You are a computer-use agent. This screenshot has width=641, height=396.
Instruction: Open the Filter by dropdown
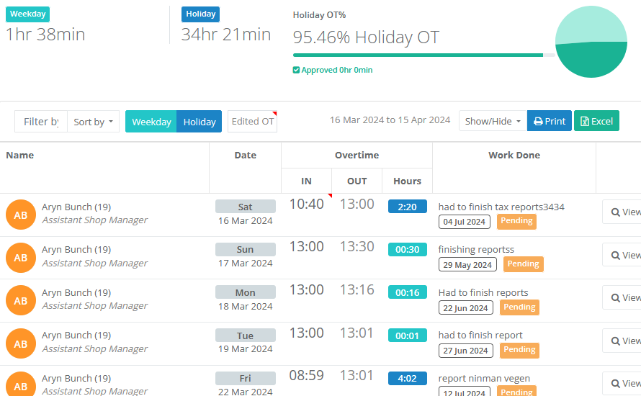pyautogui.click(x=41, y=122)
